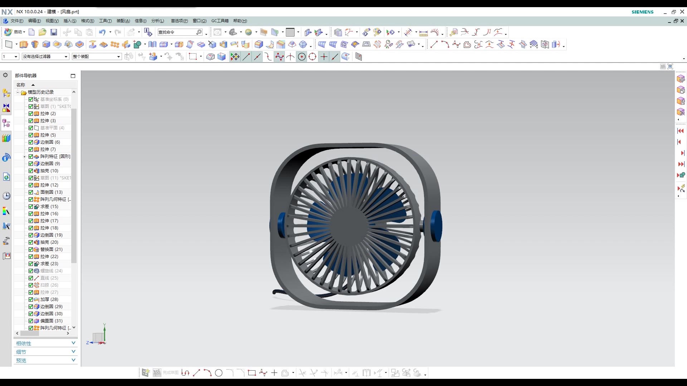
Task: Toggle the snap to grid icon
Action: point(359,57)
